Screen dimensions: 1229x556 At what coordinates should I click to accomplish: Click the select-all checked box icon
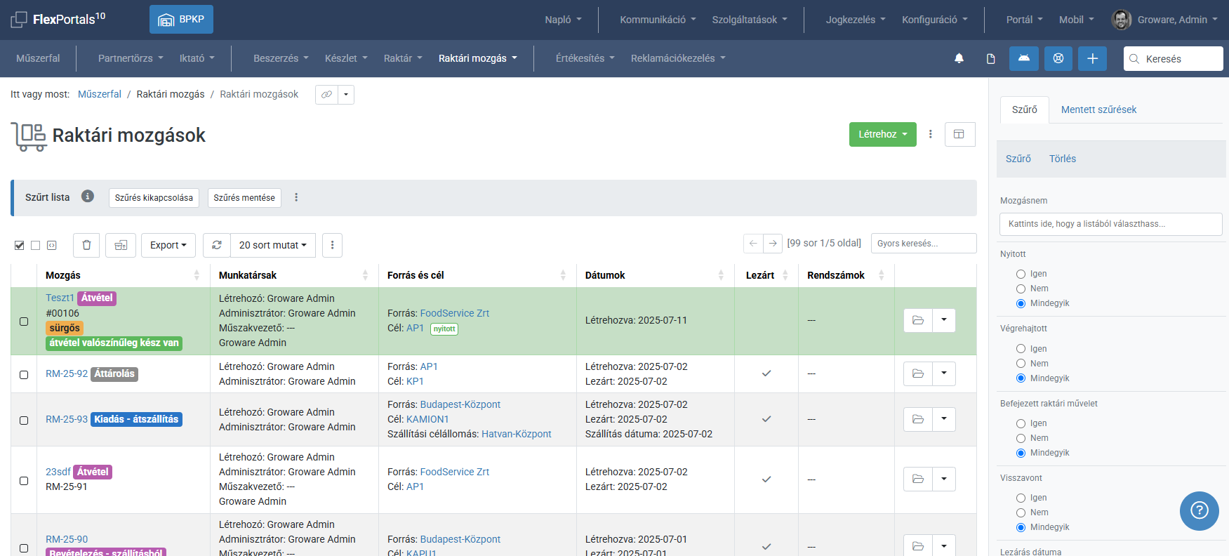(x=19, y=245)
